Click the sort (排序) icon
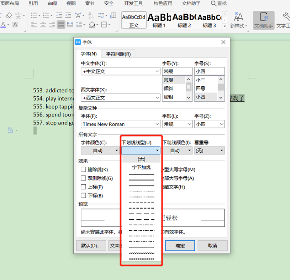The height and width of the screenshot is (280, 290). [91, 15]
